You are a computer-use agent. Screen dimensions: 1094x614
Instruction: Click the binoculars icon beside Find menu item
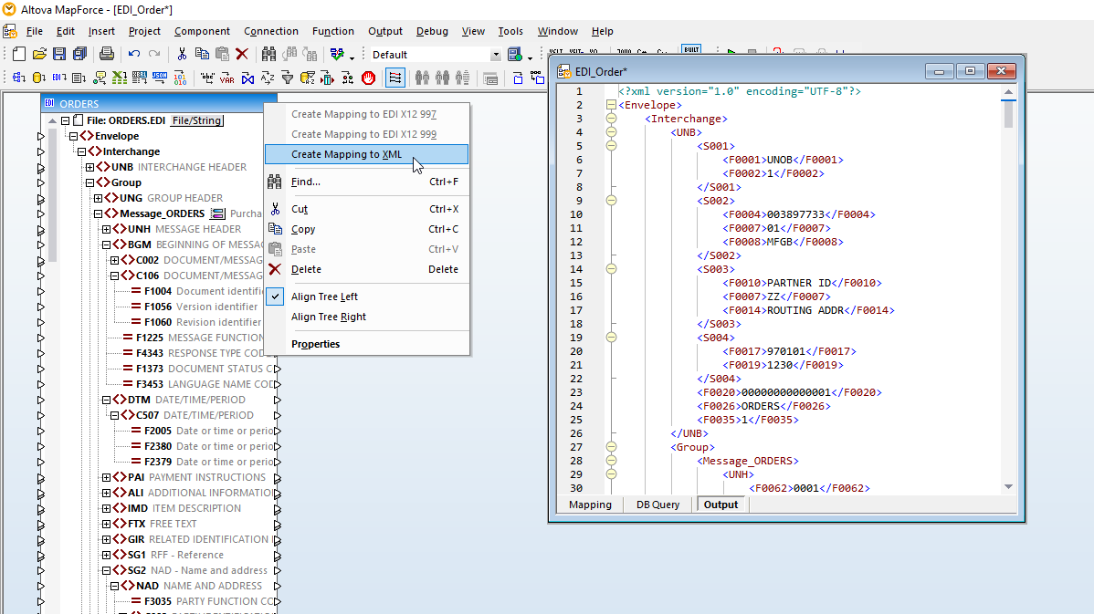[x=275, y=182]
